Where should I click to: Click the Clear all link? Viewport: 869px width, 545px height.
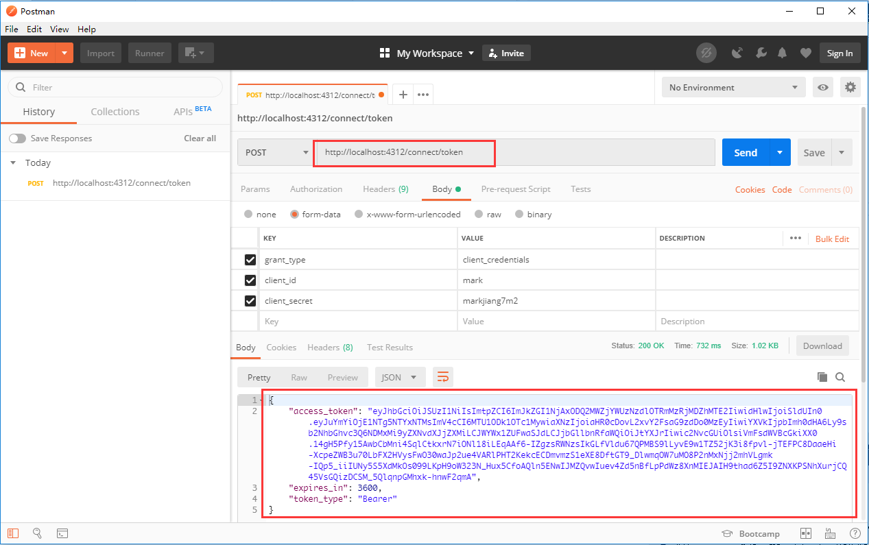[200, 138]
